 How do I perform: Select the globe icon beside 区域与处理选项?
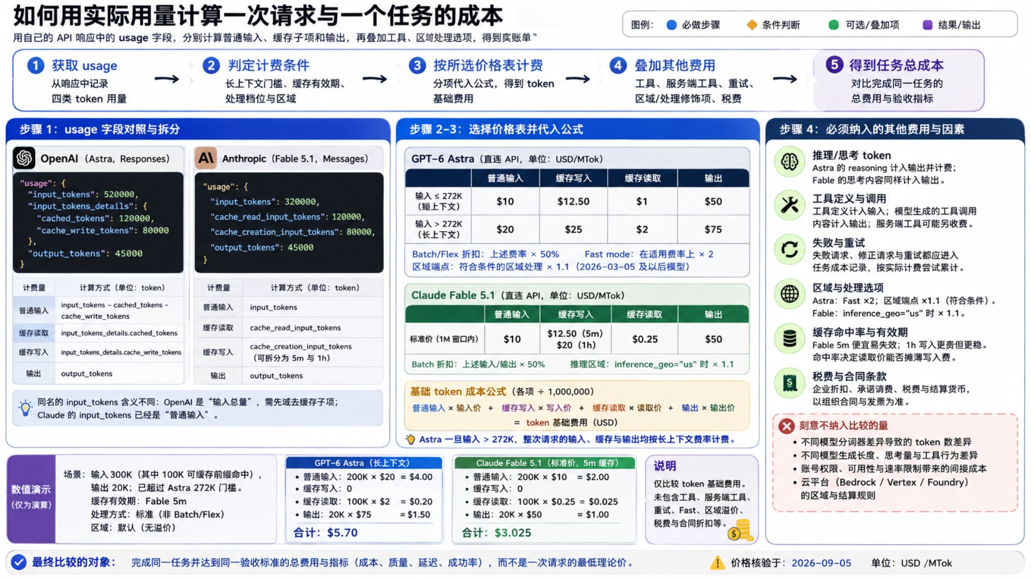coord(789,294)
